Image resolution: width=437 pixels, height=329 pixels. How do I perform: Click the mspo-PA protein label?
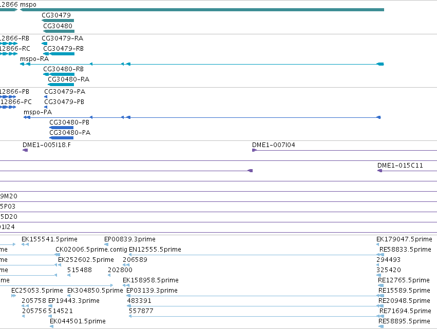point(37,112)
